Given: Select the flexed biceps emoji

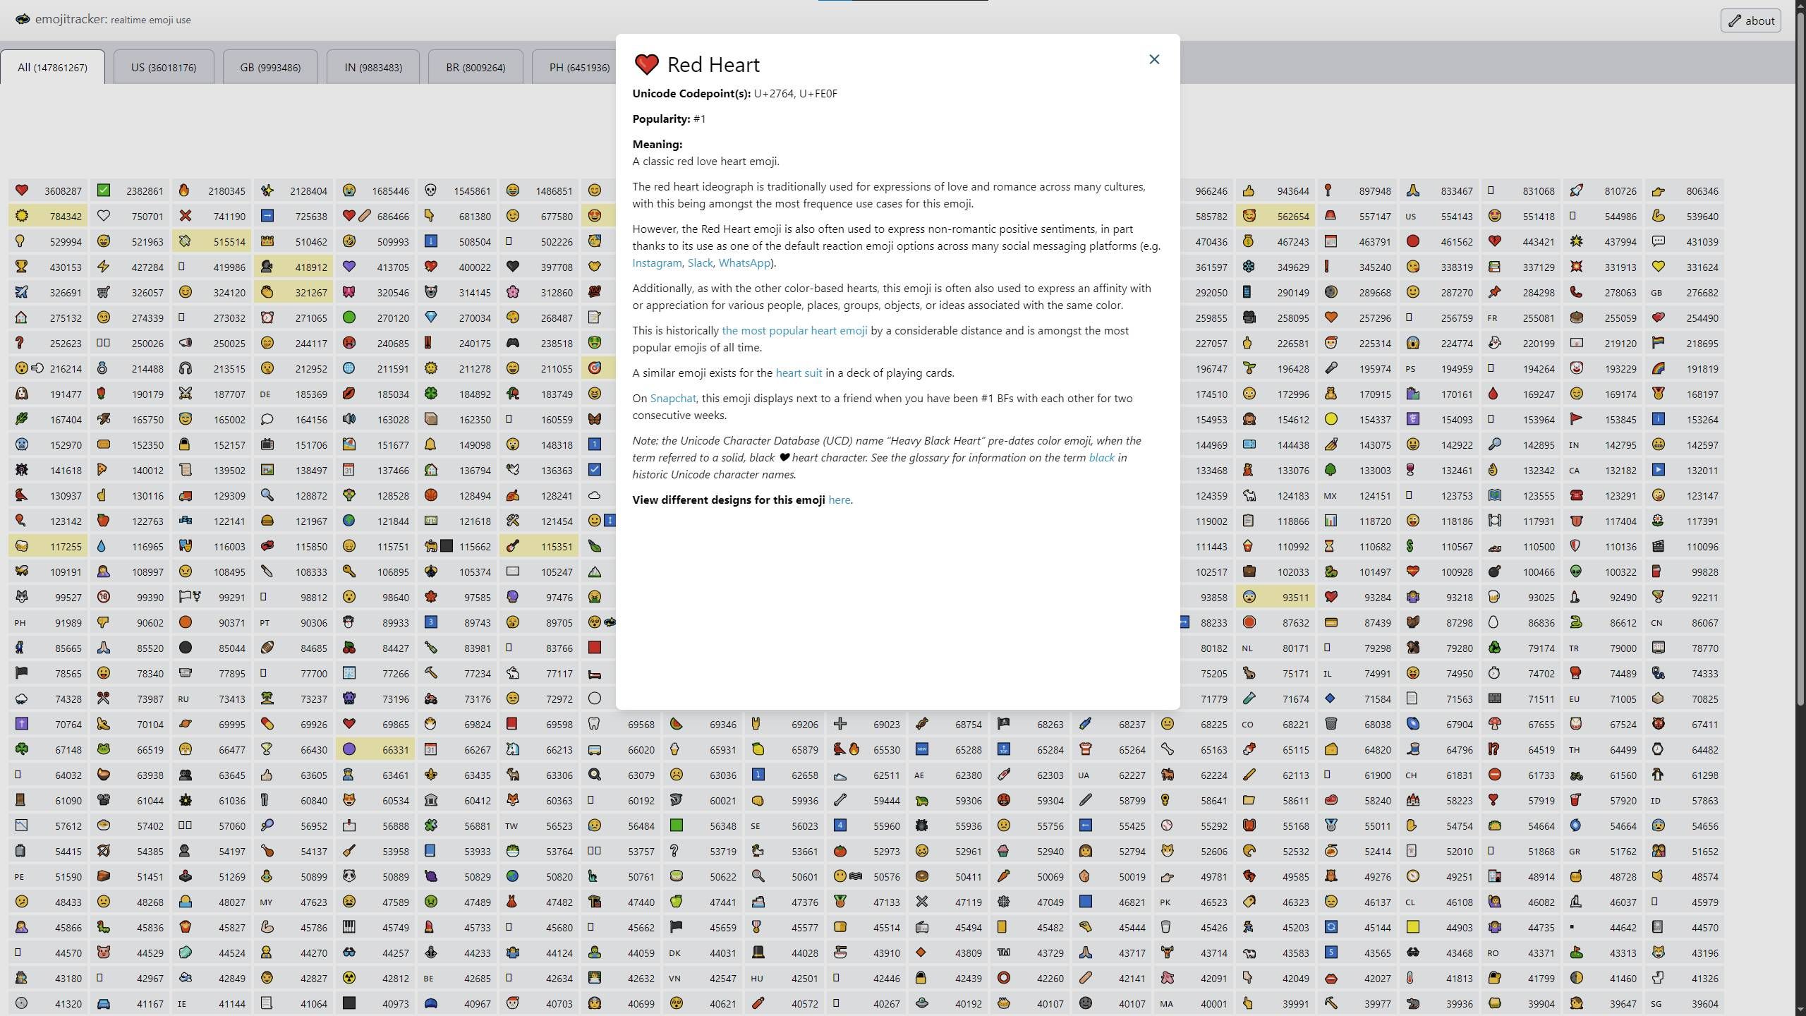Looking at the screenshot, I should coord(1658,217).
